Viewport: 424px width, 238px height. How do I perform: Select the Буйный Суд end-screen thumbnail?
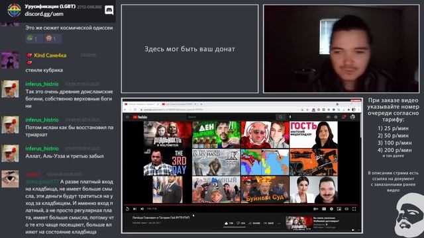click(265, 190)
